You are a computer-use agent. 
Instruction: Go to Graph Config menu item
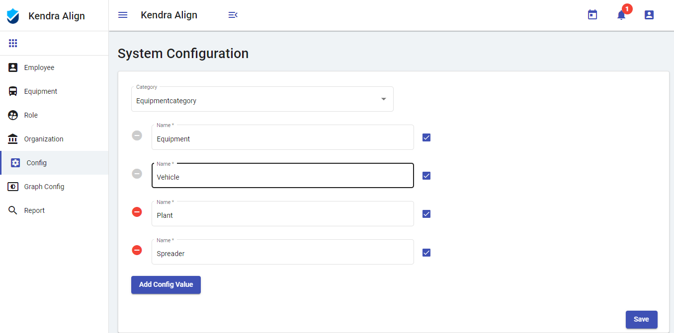tap(54, 187)
